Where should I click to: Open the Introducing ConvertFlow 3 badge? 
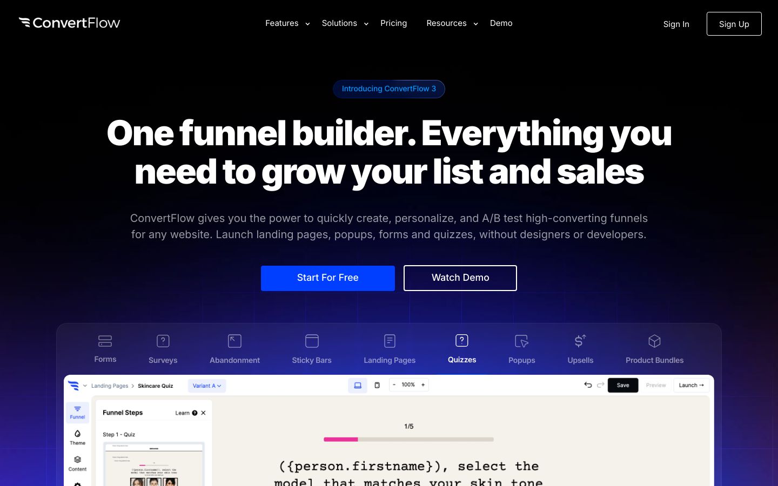click(x=389, y=89)
